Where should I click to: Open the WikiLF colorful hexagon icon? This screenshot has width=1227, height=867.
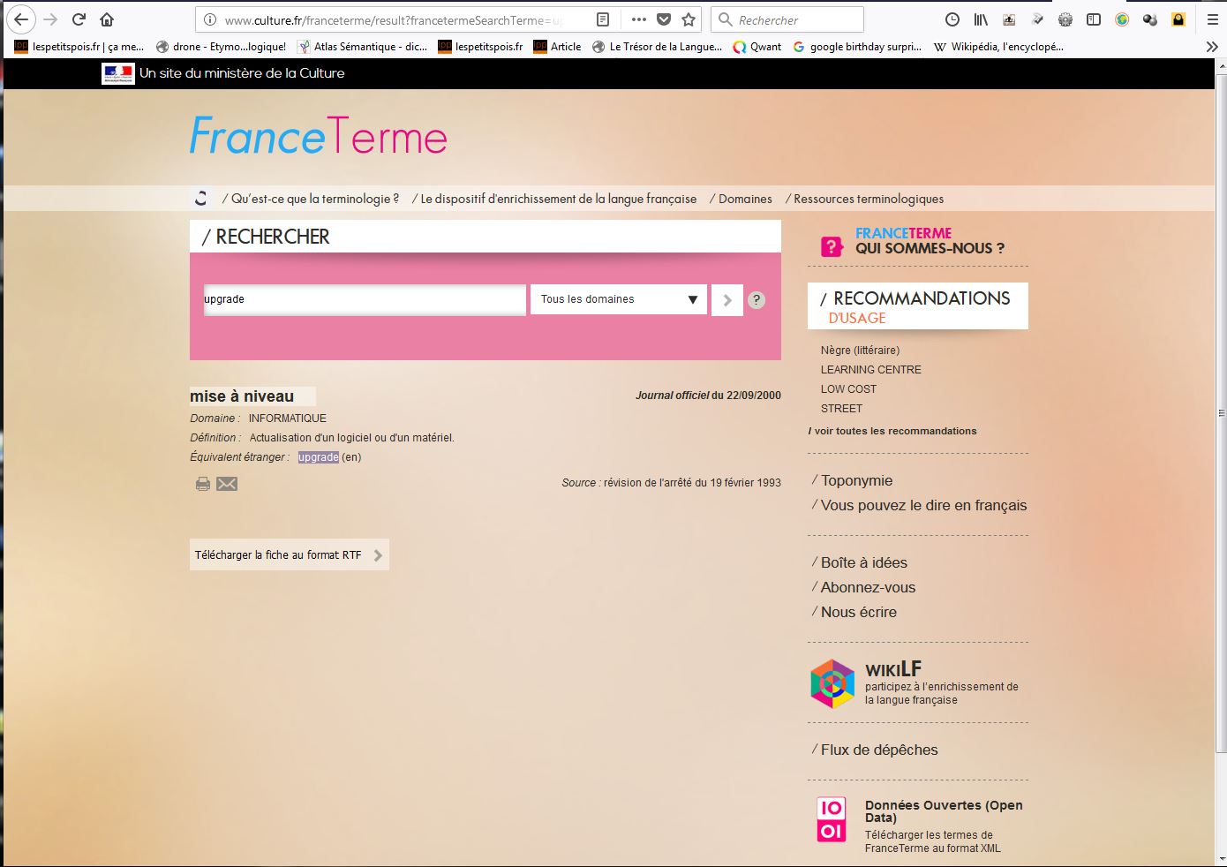tap(832, 683)
